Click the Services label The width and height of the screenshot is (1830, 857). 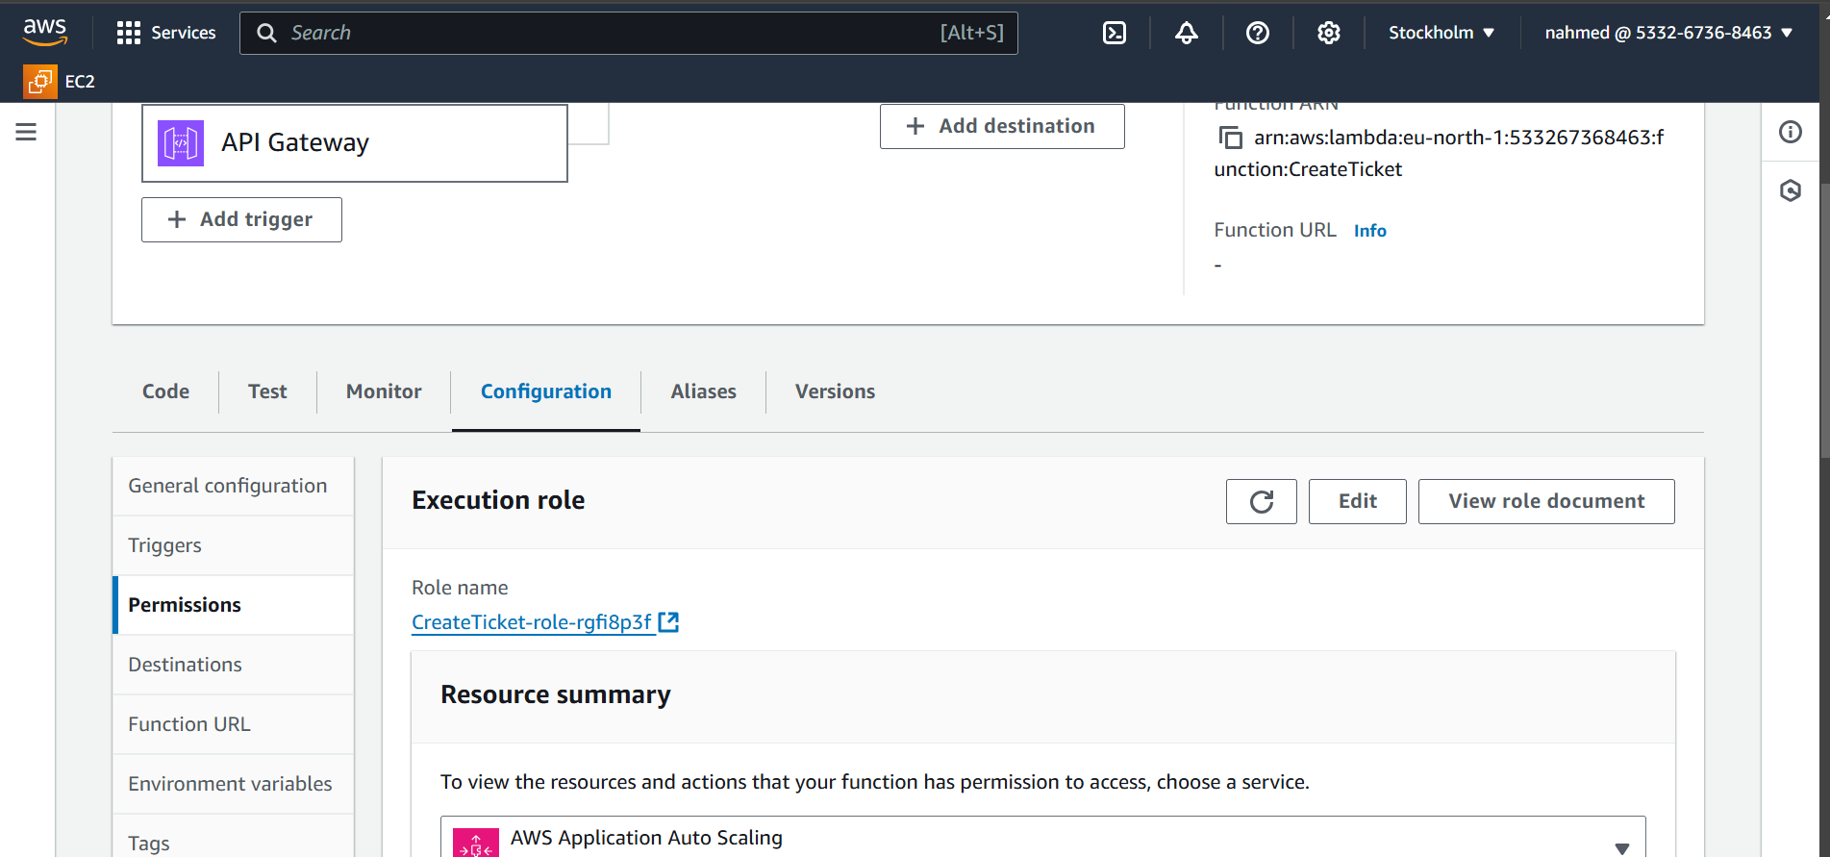(x=184, y=33)
